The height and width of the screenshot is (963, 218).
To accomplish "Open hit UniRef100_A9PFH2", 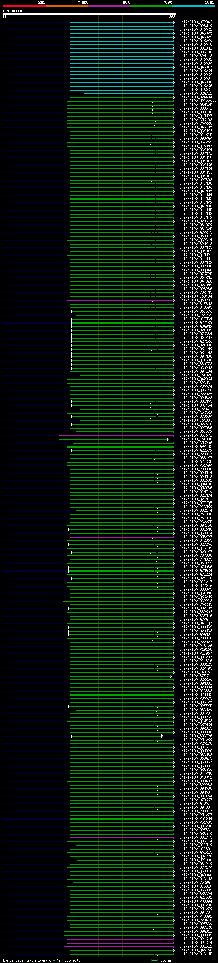I will tap(196, 447).
